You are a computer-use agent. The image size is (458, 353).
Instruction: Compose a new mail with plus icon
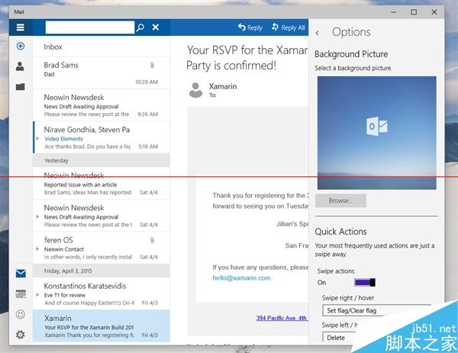(20, 47)
